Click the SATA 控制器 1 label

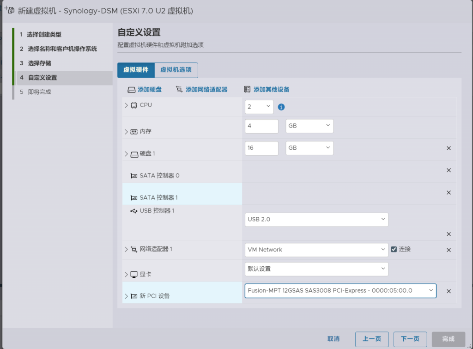click(159, 198)
